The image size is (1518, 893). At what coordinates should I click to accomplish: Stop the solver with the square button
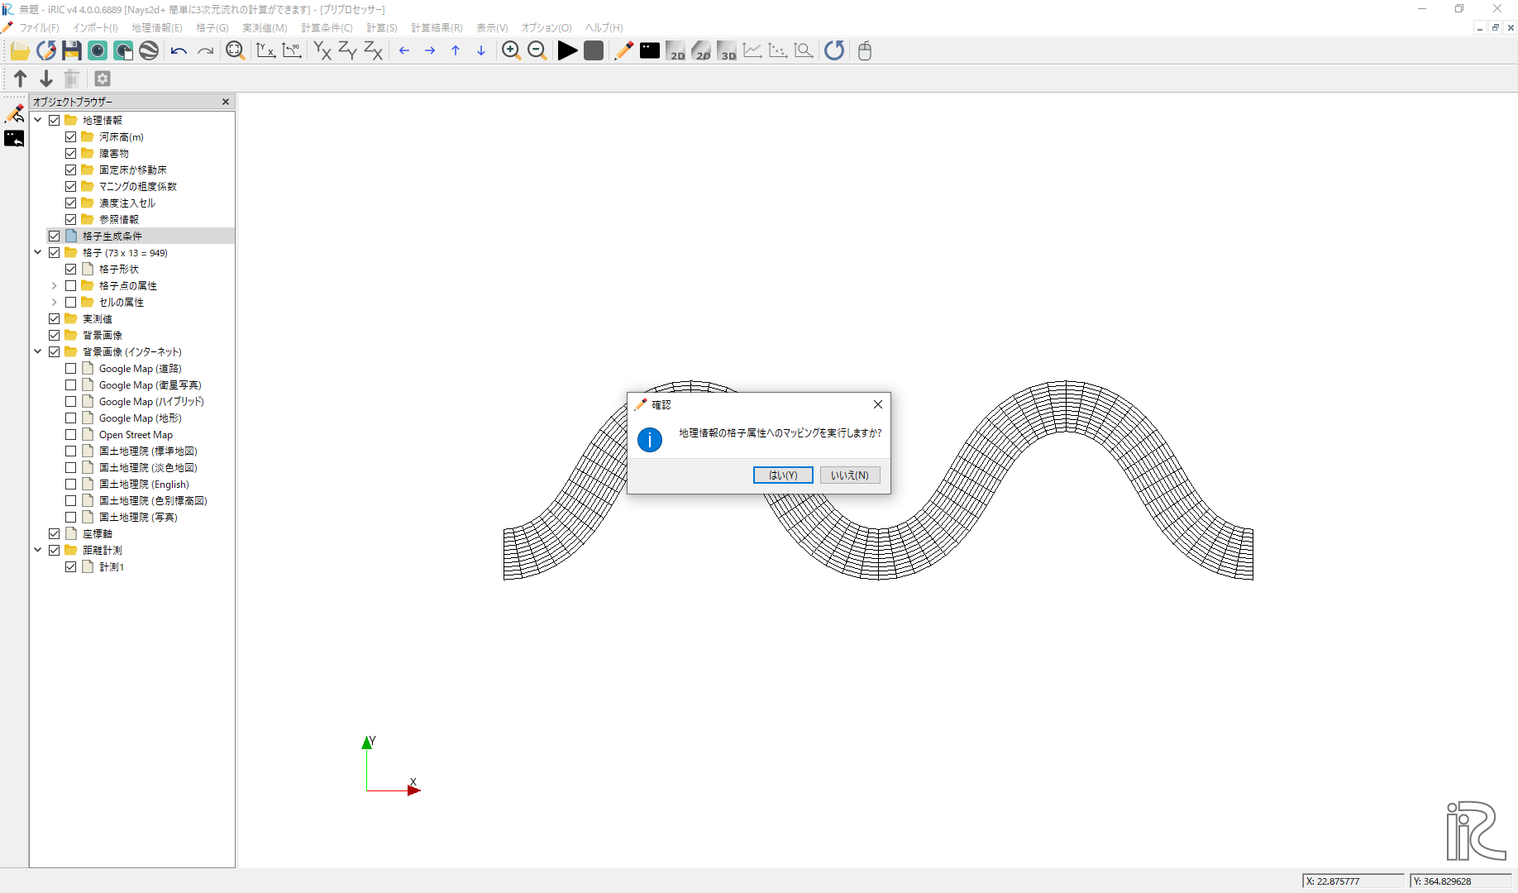coord(594,50)
